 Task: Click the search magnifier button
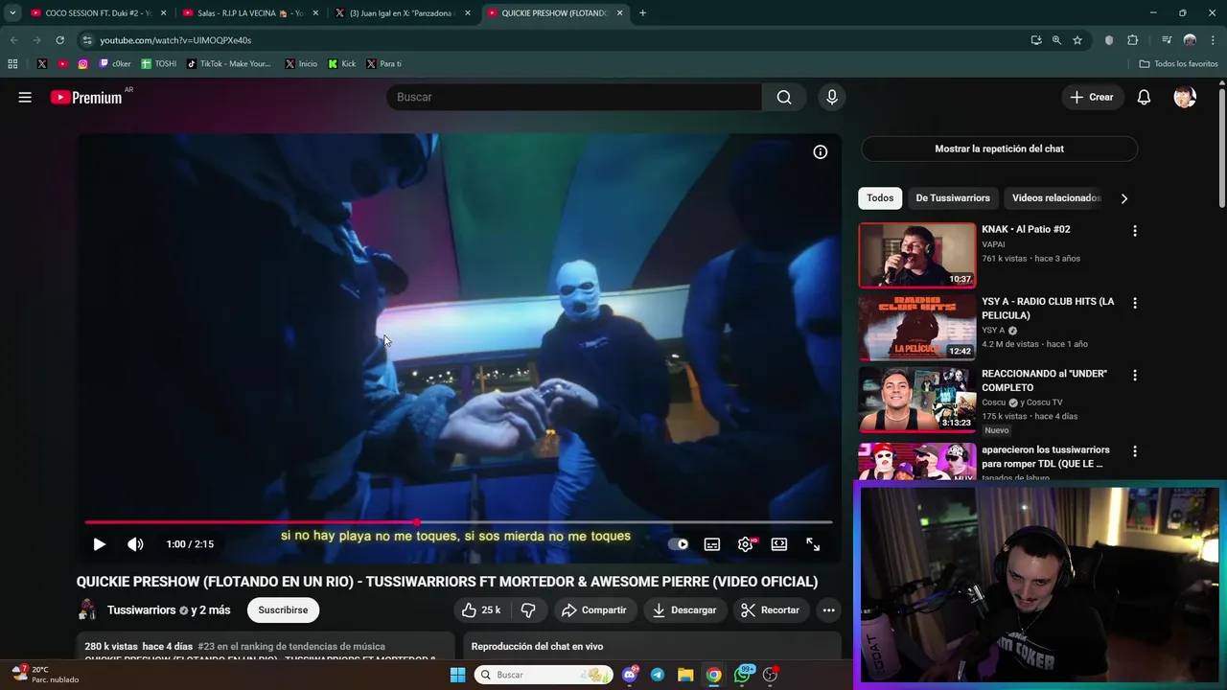(x=784, y=97)
